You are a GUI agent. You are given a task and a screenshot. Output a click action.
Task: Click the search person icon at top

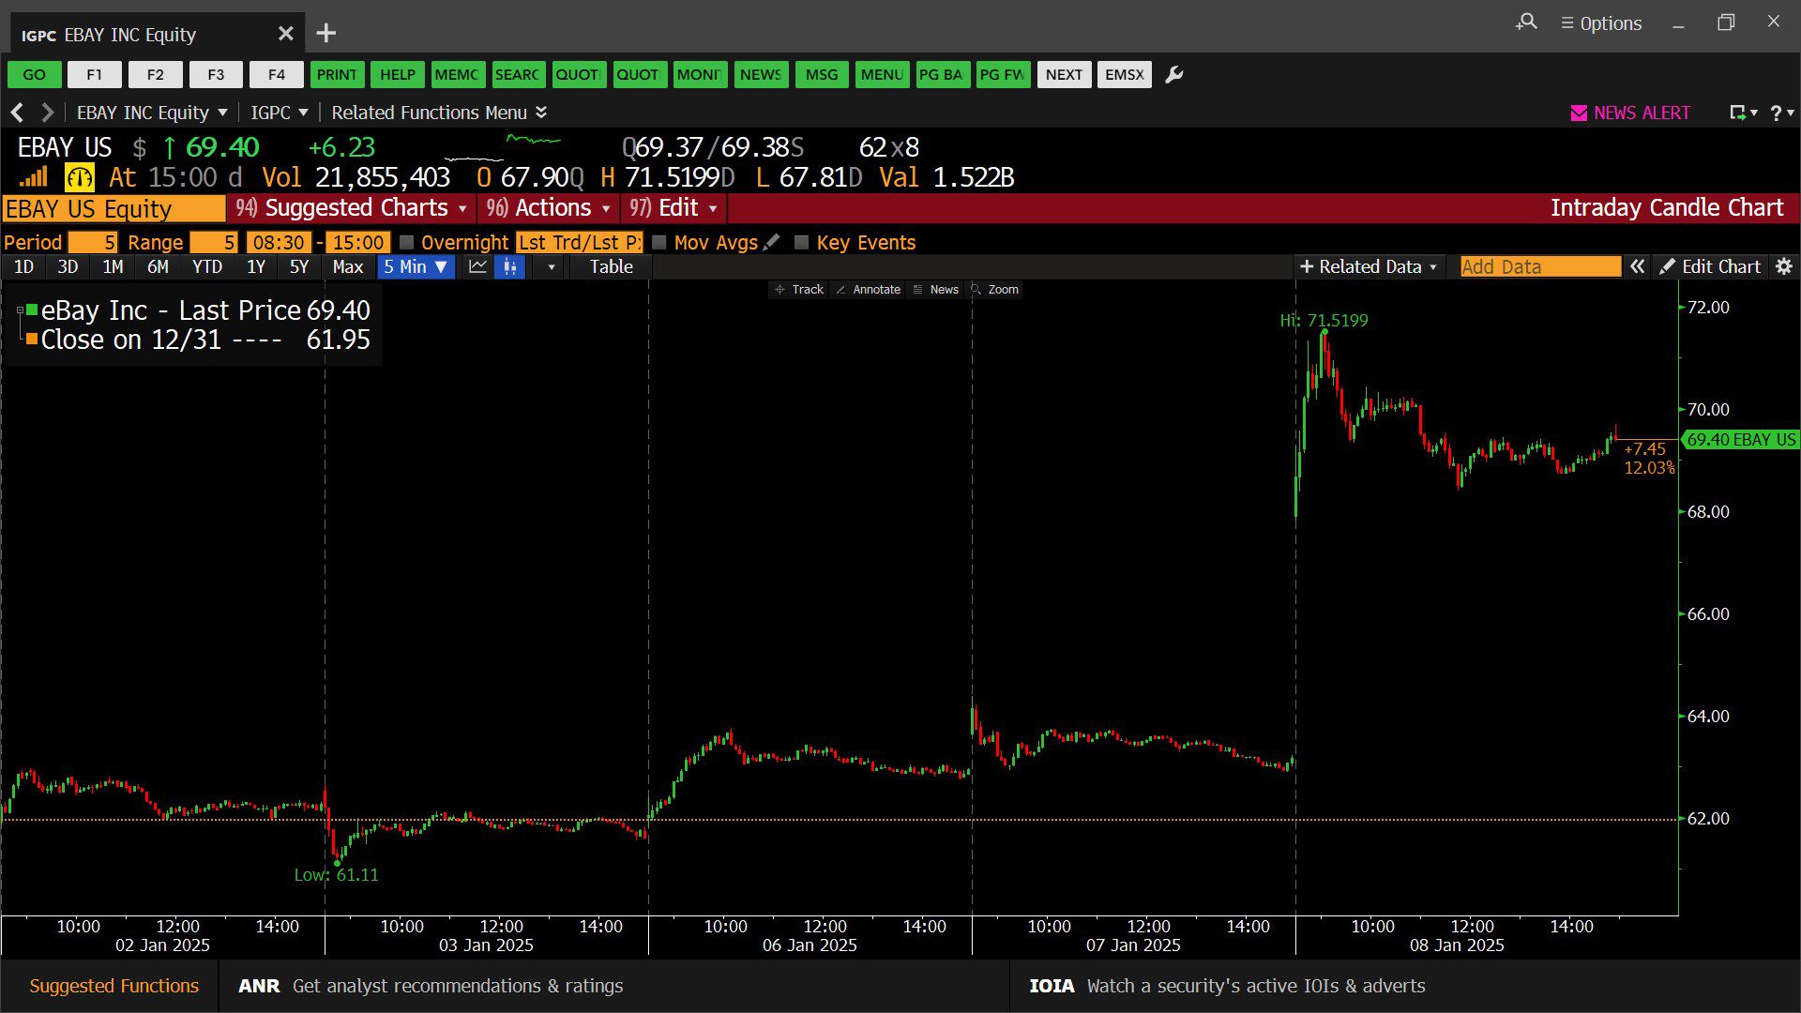tap(1526, 22)
